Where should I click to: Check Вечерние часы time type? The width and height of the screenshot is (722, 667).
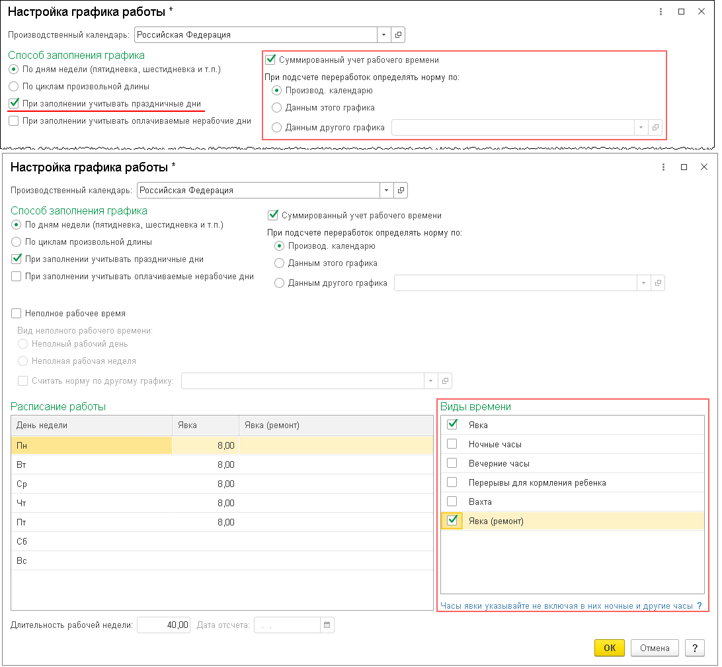coord(452,463)
